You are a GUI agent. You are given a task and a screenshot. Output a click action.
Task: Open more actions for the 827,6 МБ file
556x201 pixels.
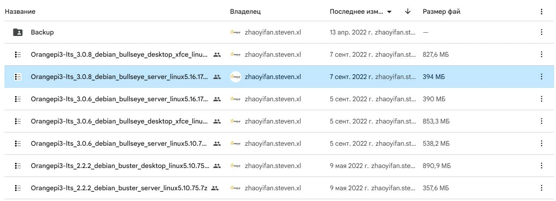click(541, 55)
